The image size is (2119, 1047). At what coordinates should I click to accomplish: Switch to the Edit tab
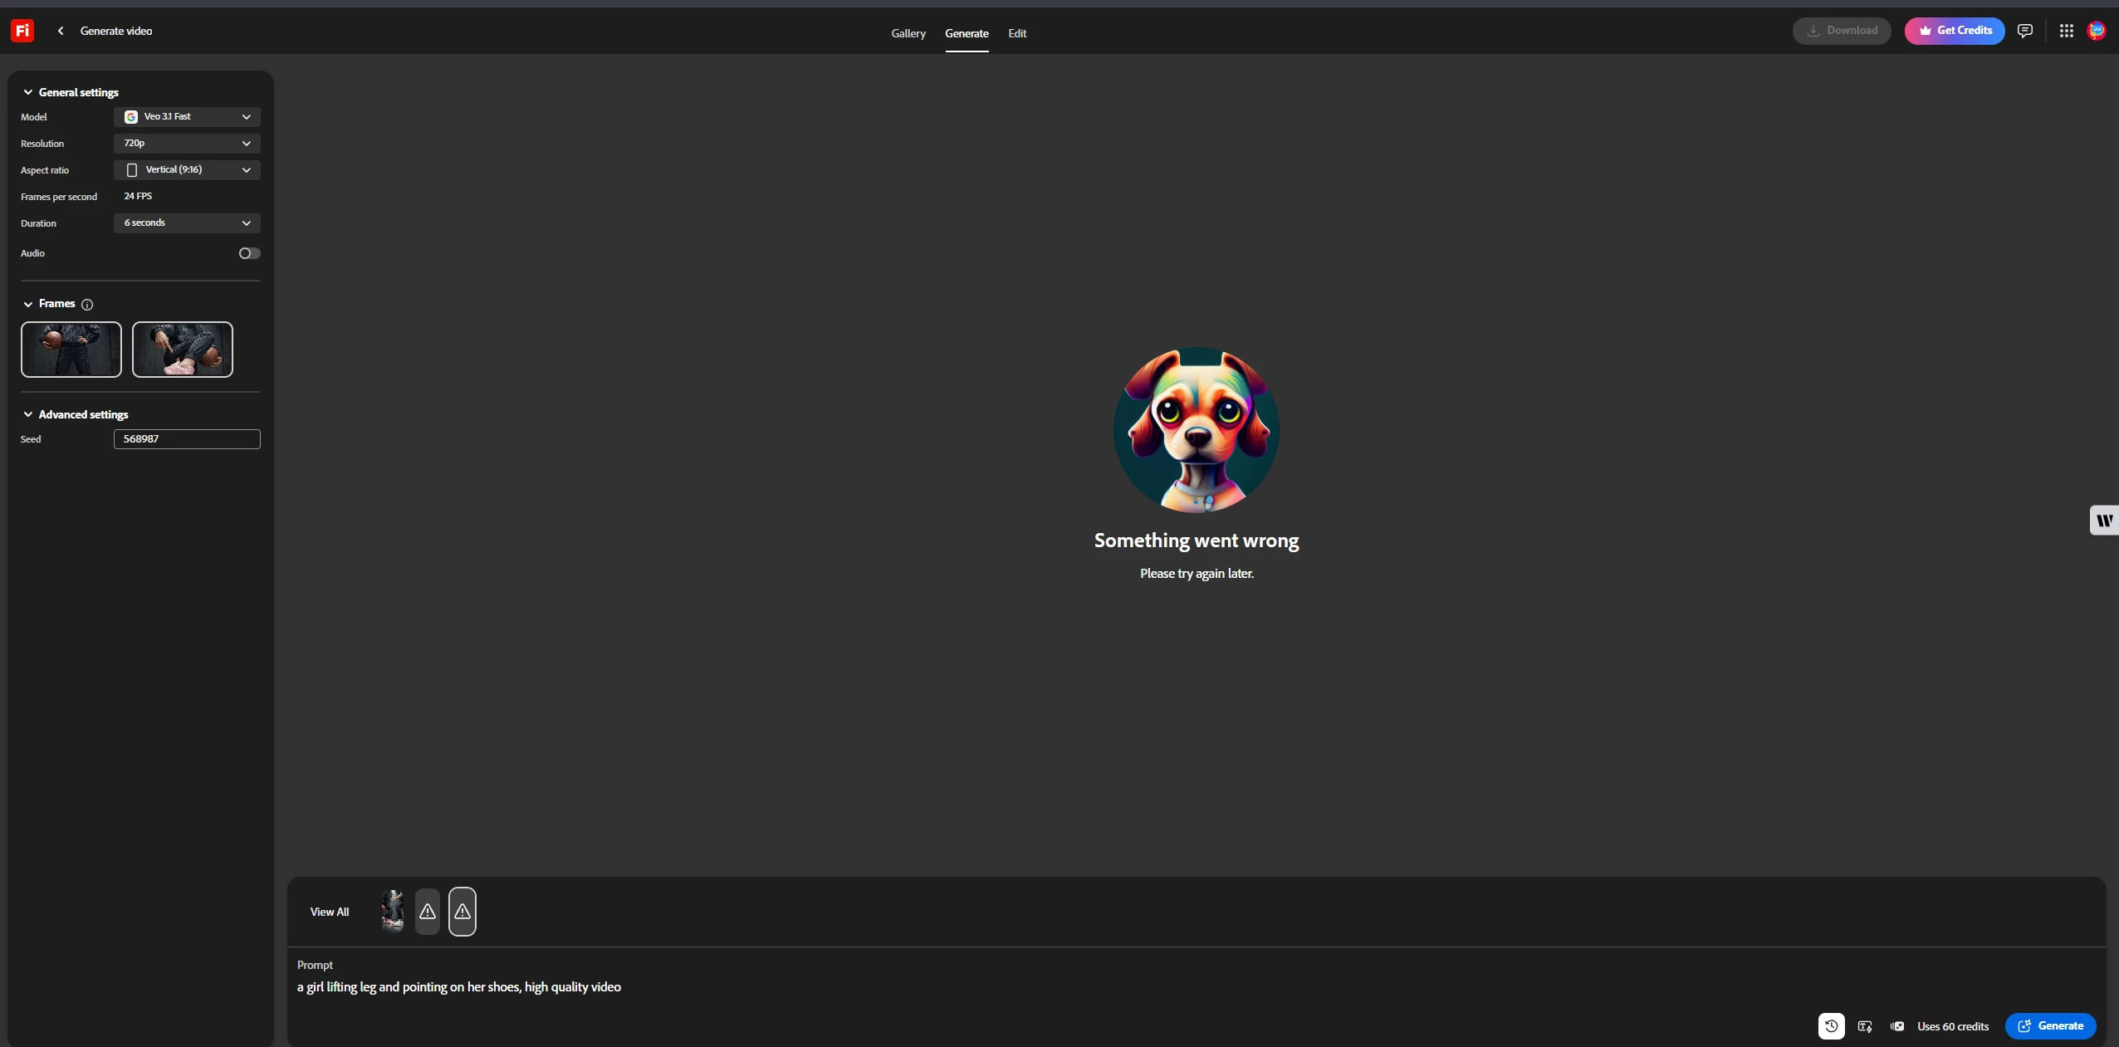click(x=1017, y=33)
